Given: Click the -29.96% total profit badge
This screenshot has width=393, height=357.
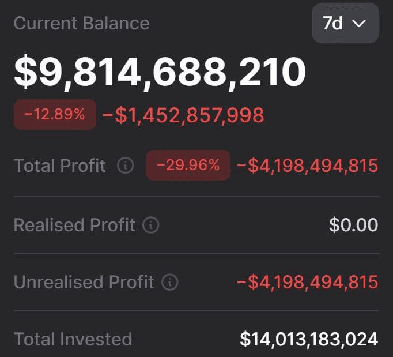Looking at the screenshot, I should tap(188, 166).
